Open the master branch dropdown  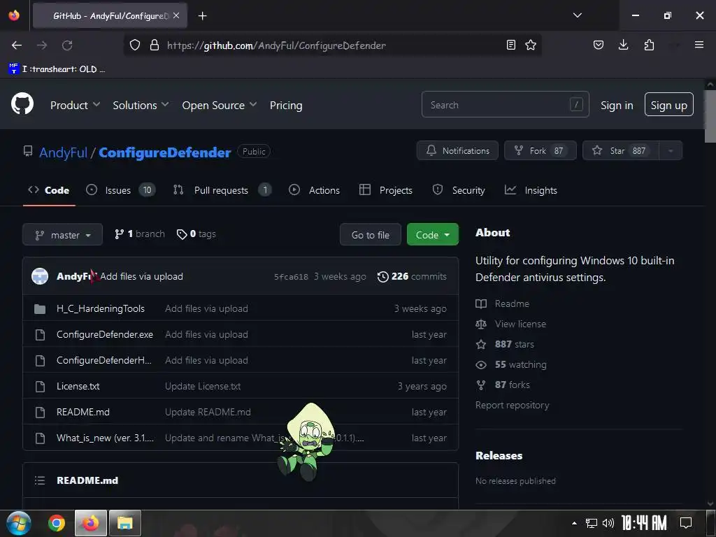62,235
